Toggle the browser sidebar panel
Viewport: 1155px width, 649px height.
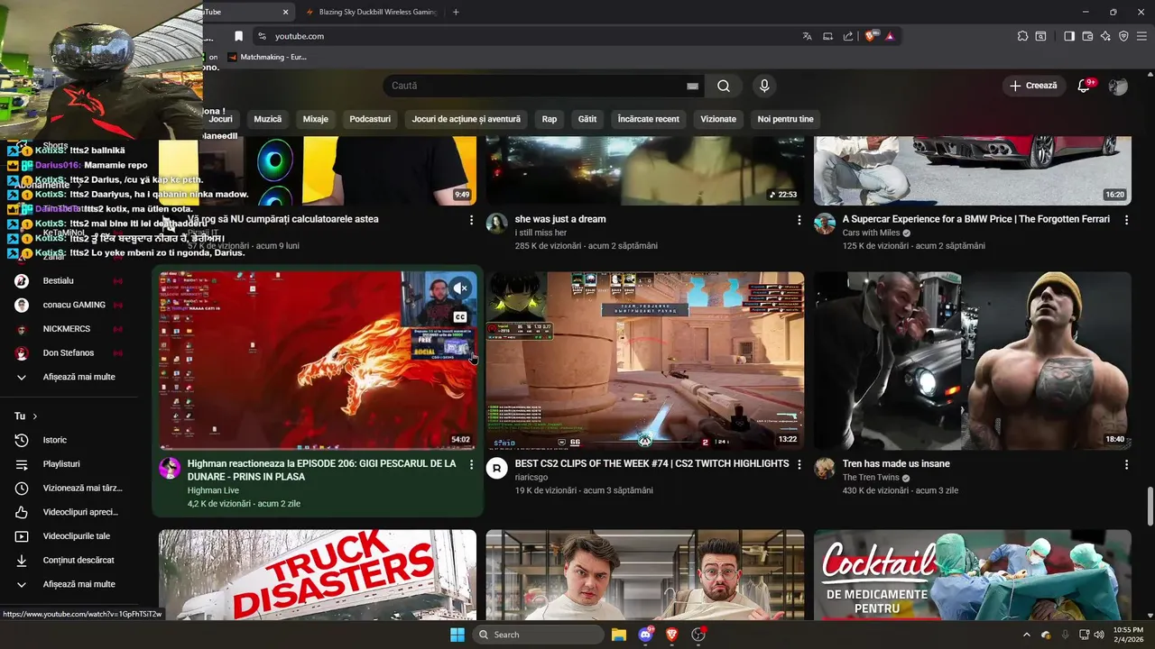1069,36
